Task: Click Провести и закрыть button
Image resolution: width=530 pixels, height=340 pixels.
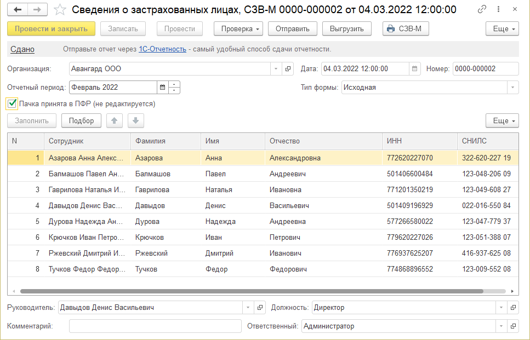Action: point(51,28)
